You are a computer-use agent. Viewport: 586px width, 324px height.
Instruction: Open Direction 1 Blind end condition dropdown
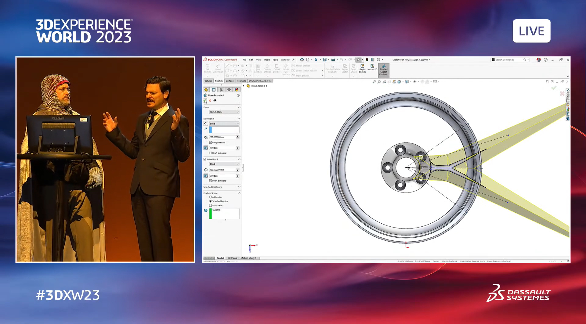(x=224, y=124)
